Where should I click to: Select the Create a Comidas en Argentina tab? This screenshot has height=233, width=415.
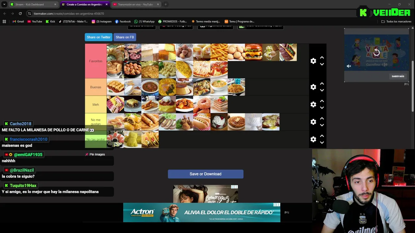click(x=84, y=5)
